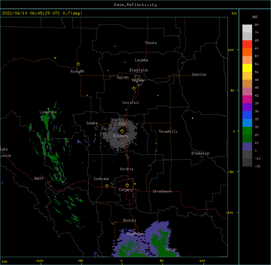Viewport: 271px width, 265px height.
Task: Click the yellow diamond marker below Cochrane
Action: point(107,186)
